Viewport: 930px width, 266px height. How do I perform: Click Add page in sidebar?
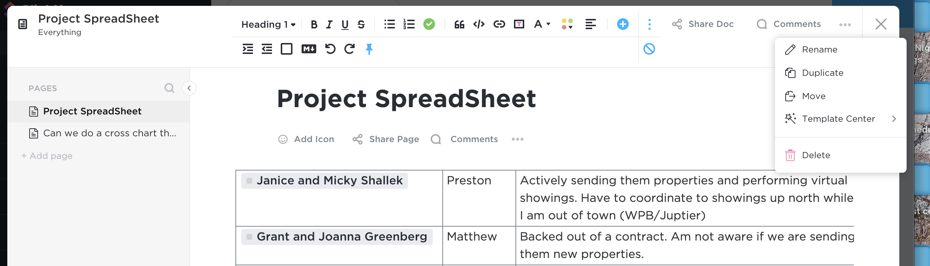click(x=47, y=156)
